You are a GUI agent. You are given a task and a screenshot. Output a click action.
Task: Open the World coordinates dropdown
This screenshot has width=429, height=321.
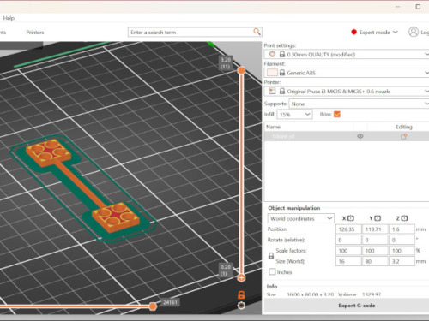point(300,218)
